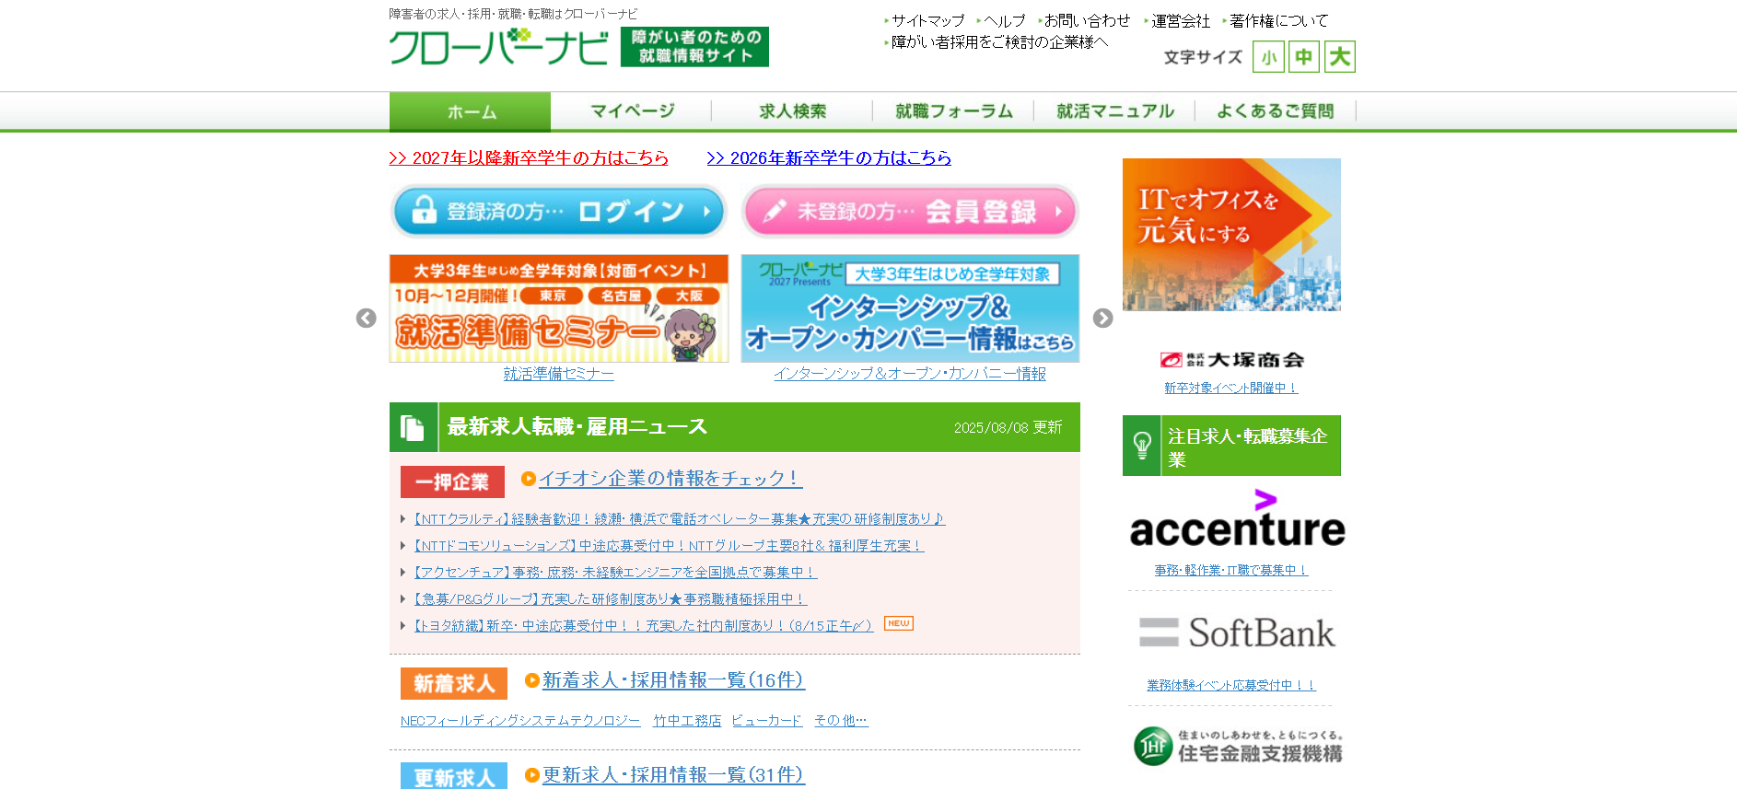Screen dimensions: 1737x789
Task: Open the よくあるご質問 tab
Action: 1275,111
